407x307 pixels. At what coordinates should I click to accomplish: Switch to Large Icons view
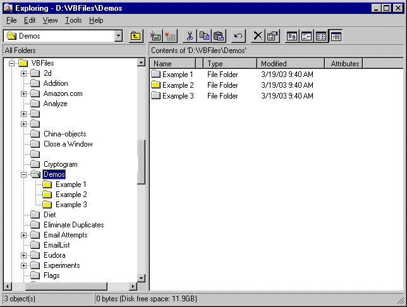click(292, 36)
